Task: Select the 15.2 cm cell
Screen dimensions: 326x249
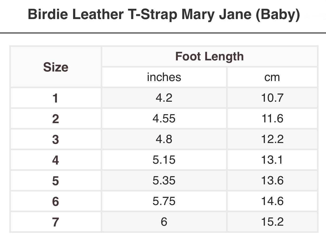Action: click(272, 222)
